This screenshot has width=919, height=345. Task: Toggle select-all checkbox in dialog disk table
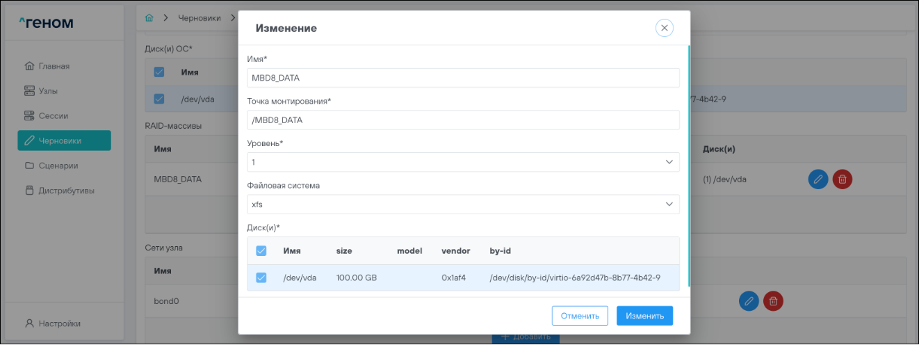(x=261, y=250)
